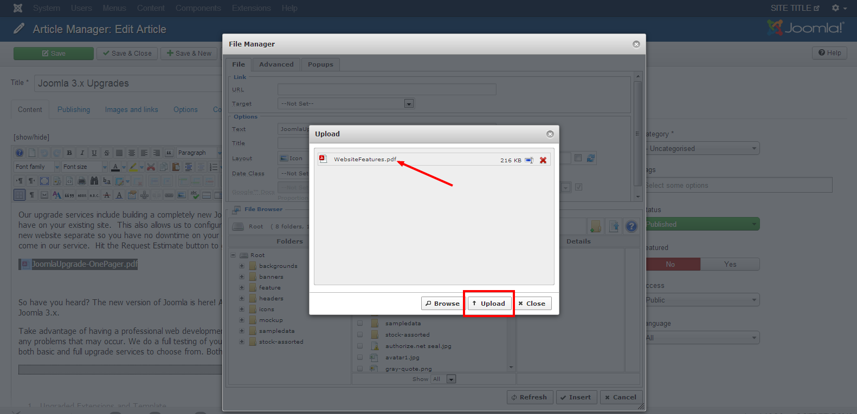Click Insert in File Manager
Image resolution: width=857 pixels, height=414 pixels.
coord(576,397)
